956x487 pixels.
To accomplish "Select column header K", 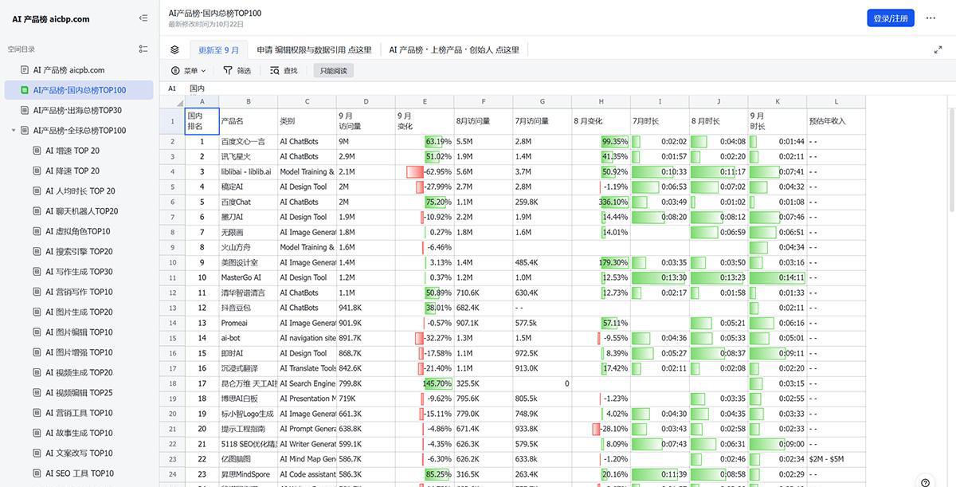I will coord(778,101).
